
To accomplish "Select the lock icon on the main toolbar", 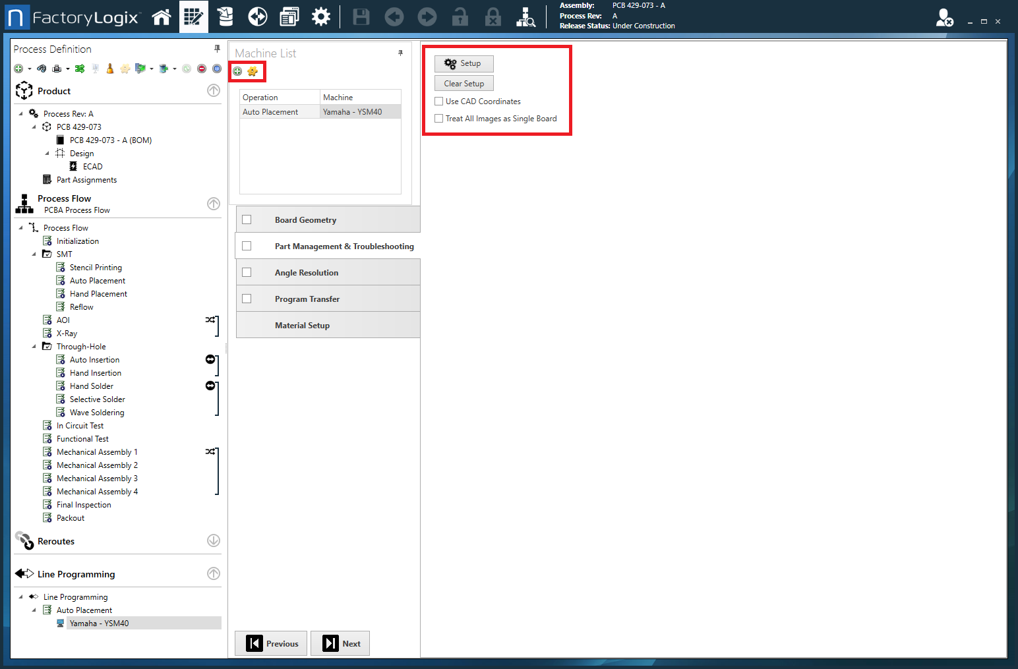I will point(460,16).
